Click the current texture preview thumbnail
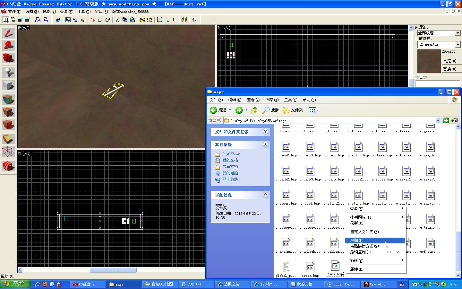Viewport: 462px width, 289px height. click(429, 61)
